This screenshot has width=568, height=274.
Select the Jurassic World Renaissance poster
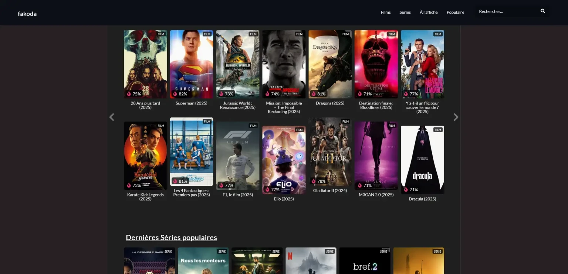[238, 64]
